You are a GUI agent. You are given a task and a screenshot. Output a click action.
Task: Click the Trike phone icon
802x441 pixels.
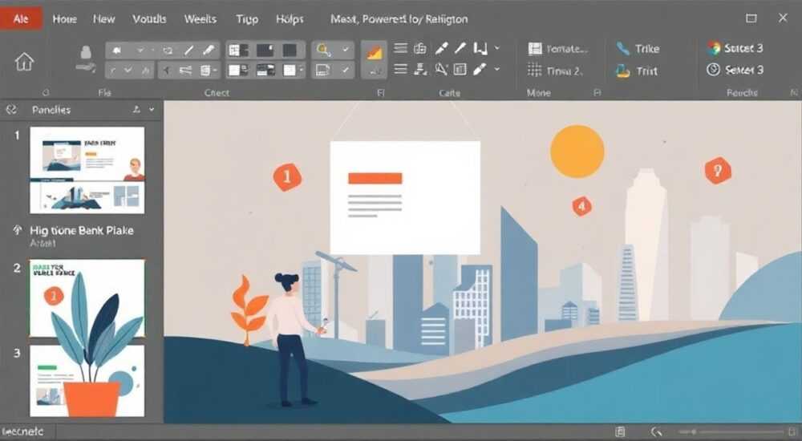(622, 49)
